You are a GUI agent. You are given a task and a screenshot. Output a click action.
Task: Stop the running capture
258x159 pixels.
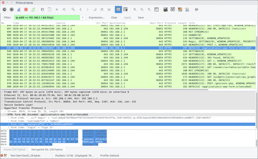pos(26,10)
